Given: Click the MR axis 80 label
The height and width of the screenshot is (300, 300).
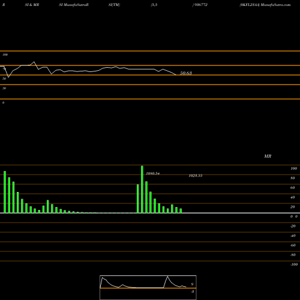Looking at the screenshot, I should pos(292,178).
